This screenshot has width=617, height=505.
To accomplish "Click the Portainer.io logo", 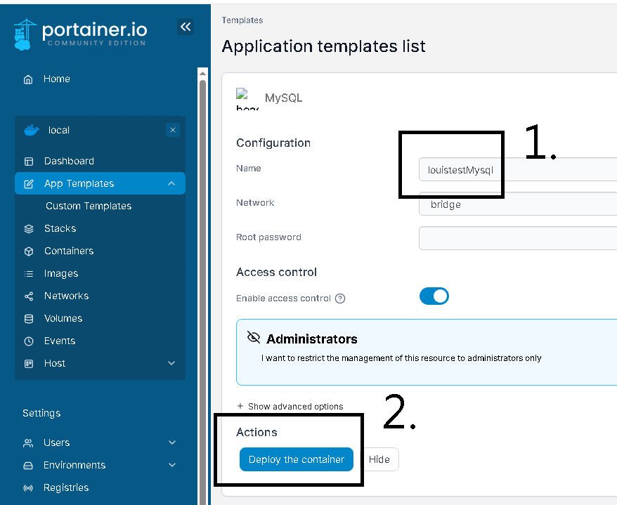I will [81, 34].
